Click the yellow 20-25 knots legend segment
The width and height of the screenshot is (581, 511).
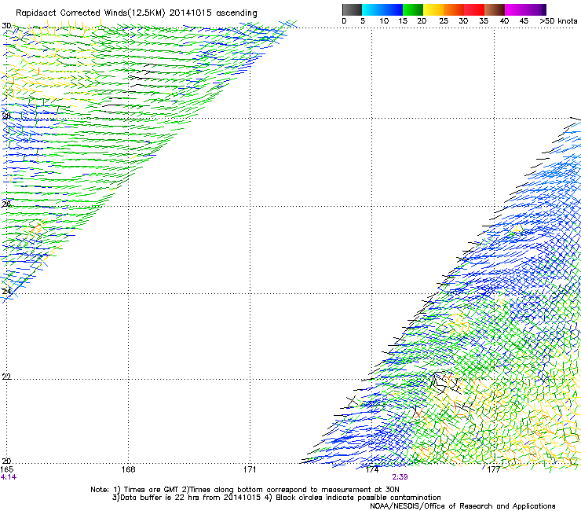tap(433, 9)
